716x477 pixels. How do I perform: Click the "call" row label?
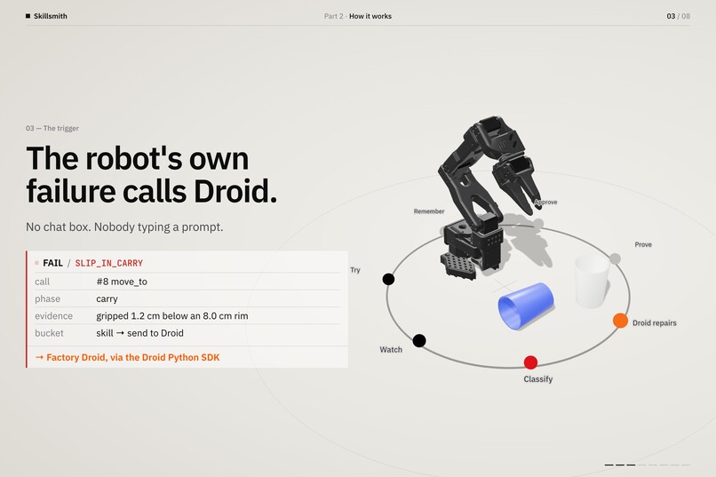click(x=42, y=282)
